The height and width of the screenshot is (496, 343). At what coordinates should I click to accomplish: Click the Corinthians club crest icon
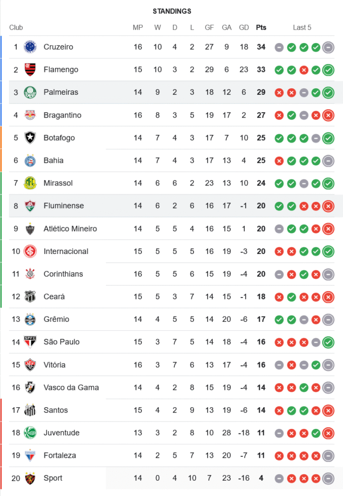(x=30, y=274)
